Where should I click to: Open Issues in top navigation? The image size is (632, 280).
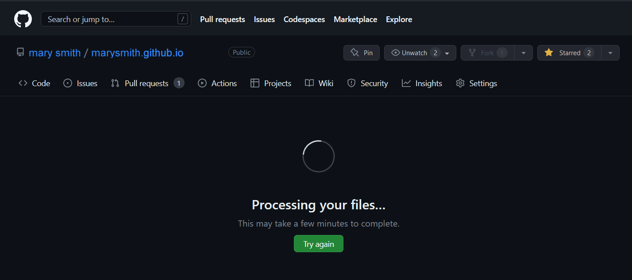pyautogui.click(x=264, y=19)
